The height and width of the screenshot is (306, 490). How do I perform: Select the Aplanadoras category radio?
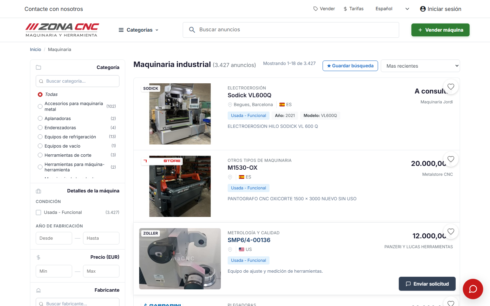coord(40,119)
